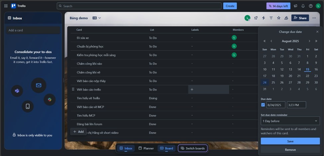
Task: Open the Power-Ups rocket icon
Action: 256,18
